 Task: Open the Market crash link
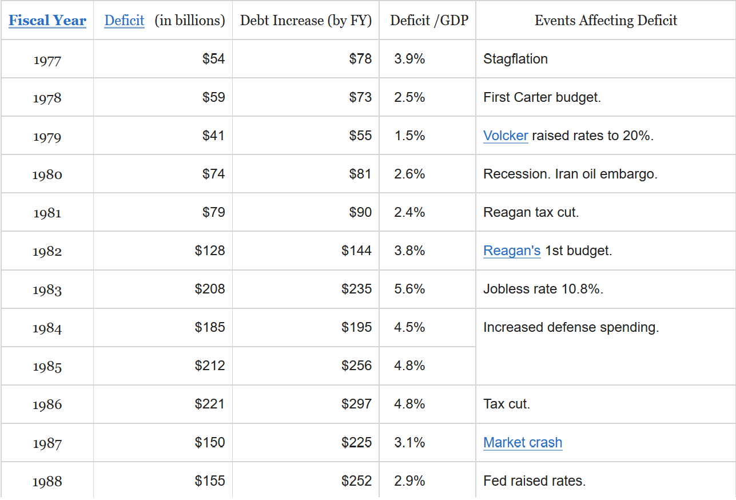(523, 442)
